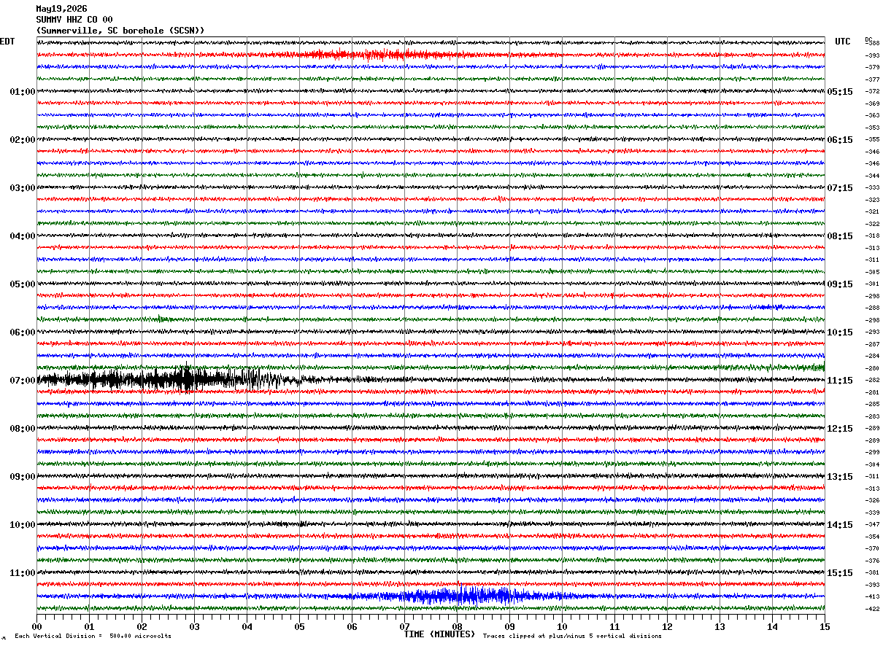This screenshot has height=646, width=883.
Task: Click the Traces clipped footnote text
Action: 572,636
